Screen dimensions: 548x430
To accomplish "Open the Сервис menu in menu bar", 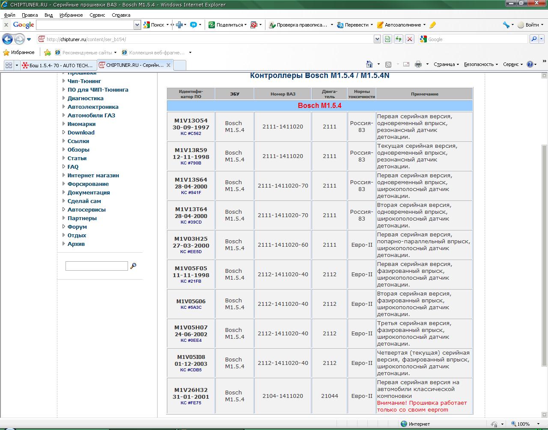I will (x=97, y=15).
